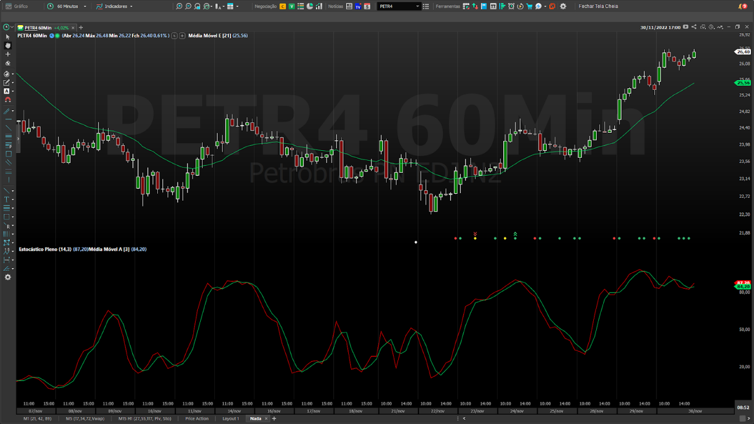
Task: Open notifications bell with badge 9
Action: [743, 6]
